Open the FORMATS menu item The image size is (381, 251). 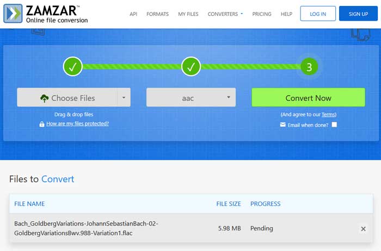coord(157,14)
